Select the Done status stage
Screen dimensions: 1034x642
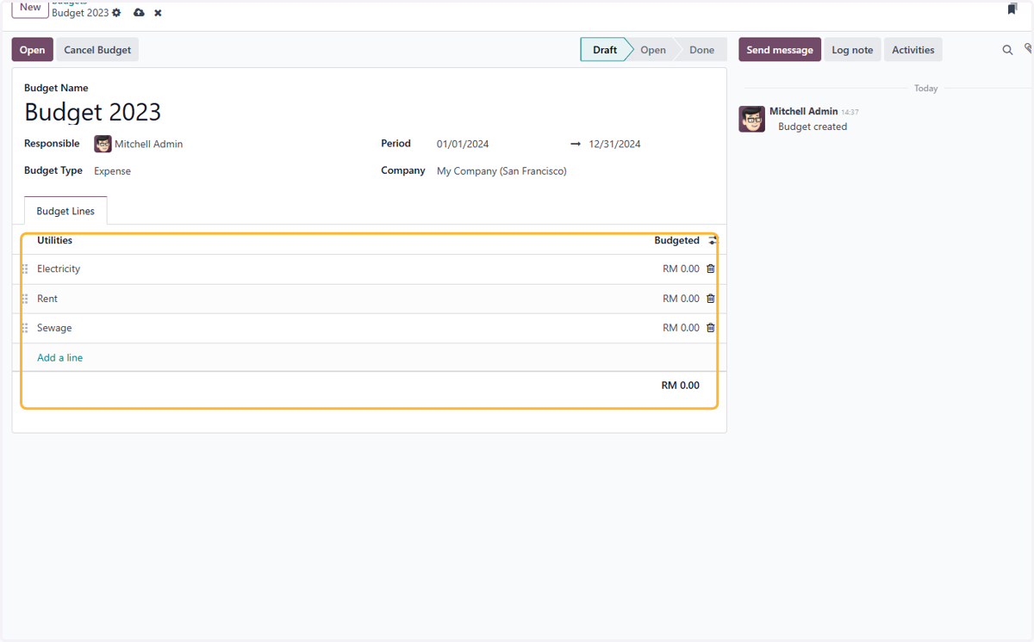pyautogui.click(x=701, y=50)
